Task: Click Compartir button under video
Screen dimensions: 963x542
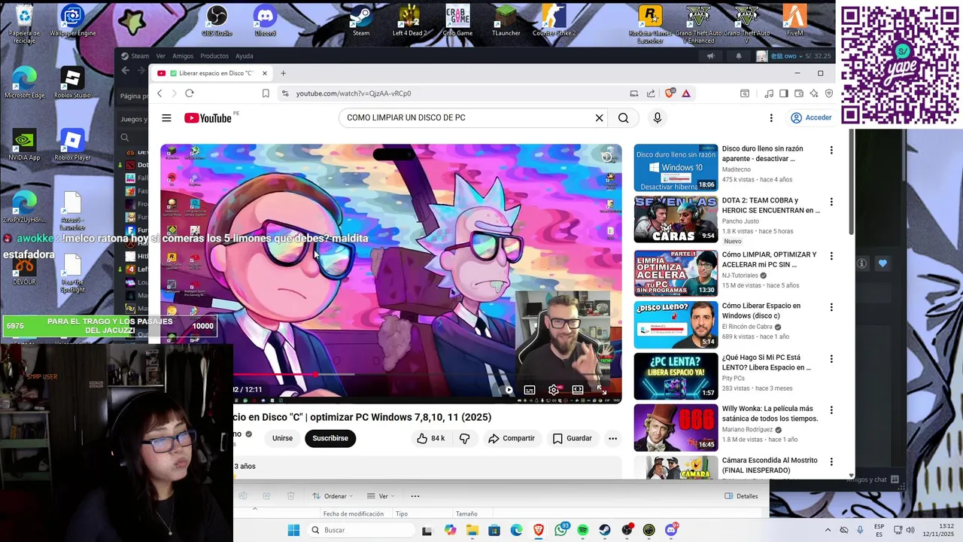Action: pyautogui.click(x=512, y=438)
